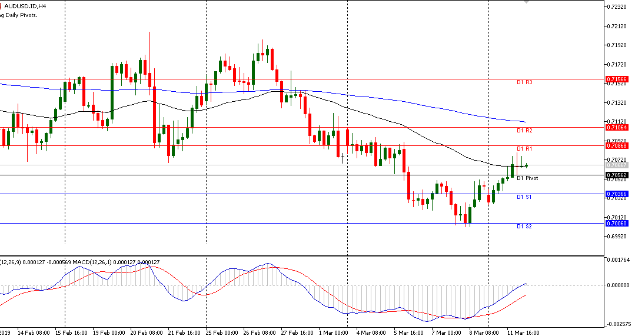
Task: Click the red 0.70868 price tag
Action: tap(617, 146)
